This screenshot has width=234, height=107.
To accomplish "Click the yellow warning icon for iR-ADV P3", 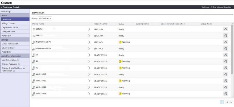I will tap(120, 68).
